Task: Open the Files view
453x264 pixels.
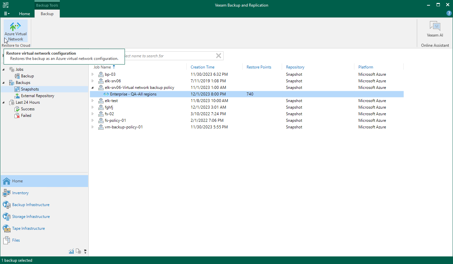Action: 44,240
